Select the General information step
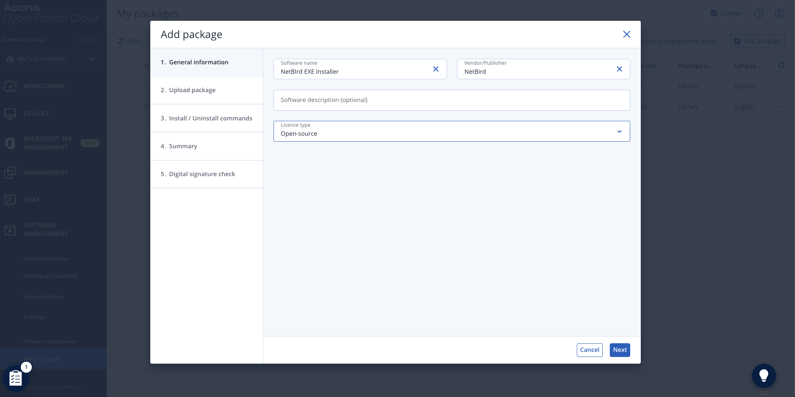The height and width of the screenshot is (397, 795). [199, 62]
